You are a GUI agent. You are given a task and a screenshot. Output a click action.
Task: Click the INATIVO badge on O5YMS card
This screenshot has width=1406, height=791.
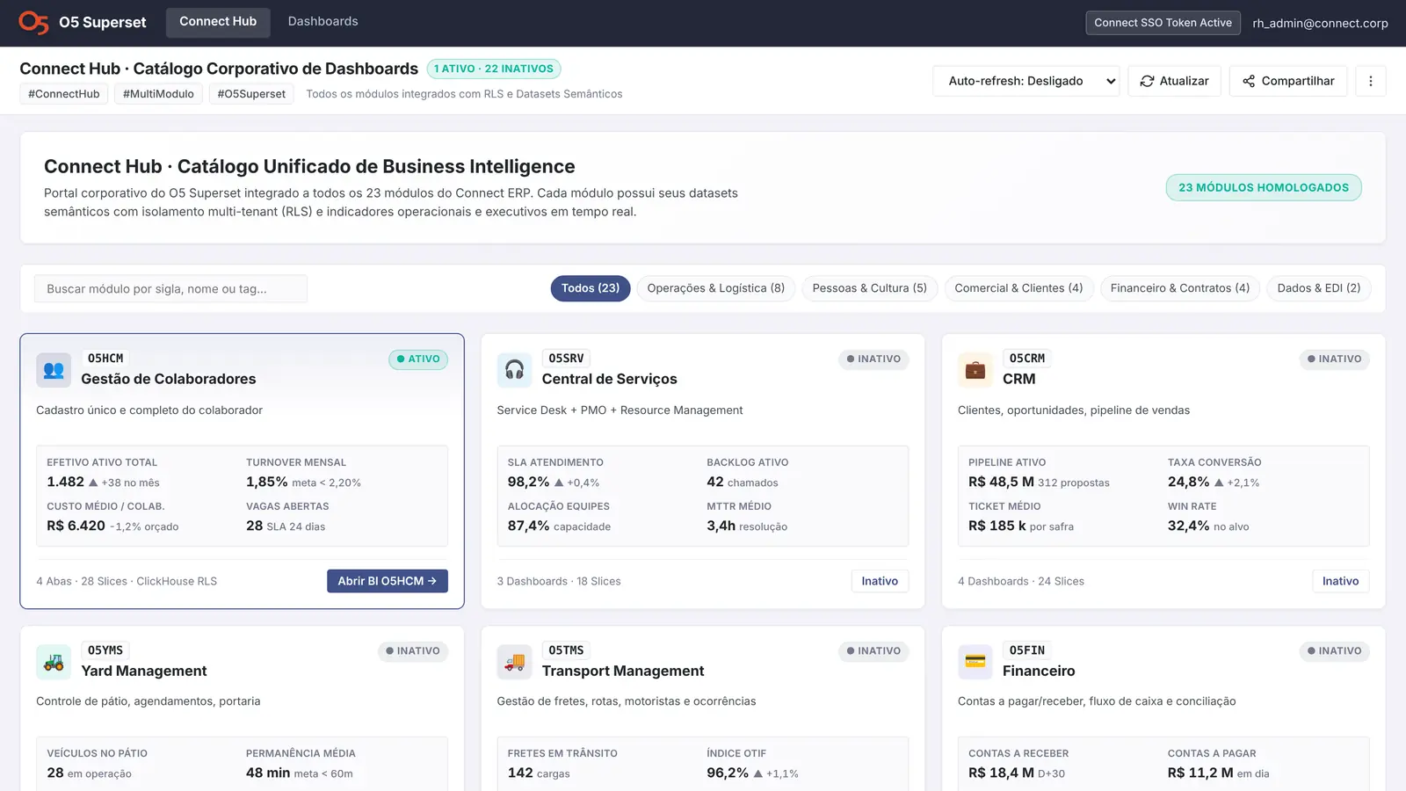pyautogui.click(x=413, y=650)
